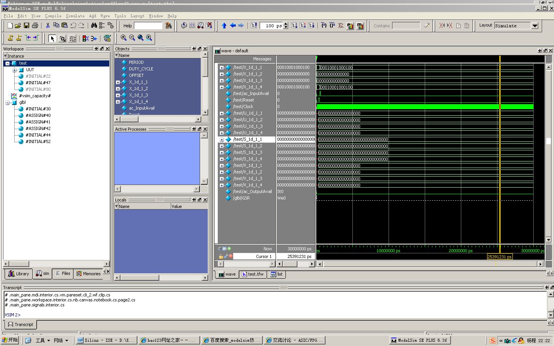Expand the UUT instance tree node

pyautogui.click(x=14, y=70)
